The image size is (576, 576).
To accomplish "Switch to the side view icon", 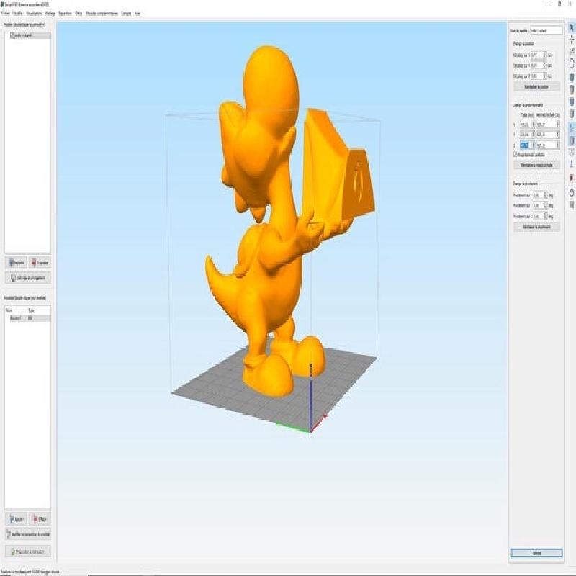I will click(571, 114).
